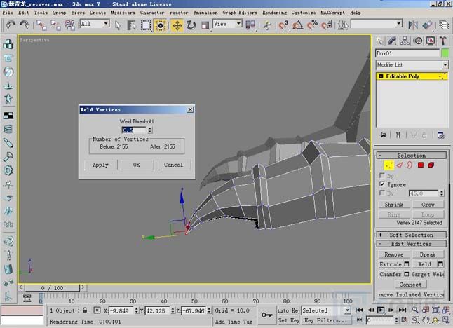The width and height of the screenshot is (453, 328).
Task: Expand the Soft Selection rollout
Action: tap(411, 235)
